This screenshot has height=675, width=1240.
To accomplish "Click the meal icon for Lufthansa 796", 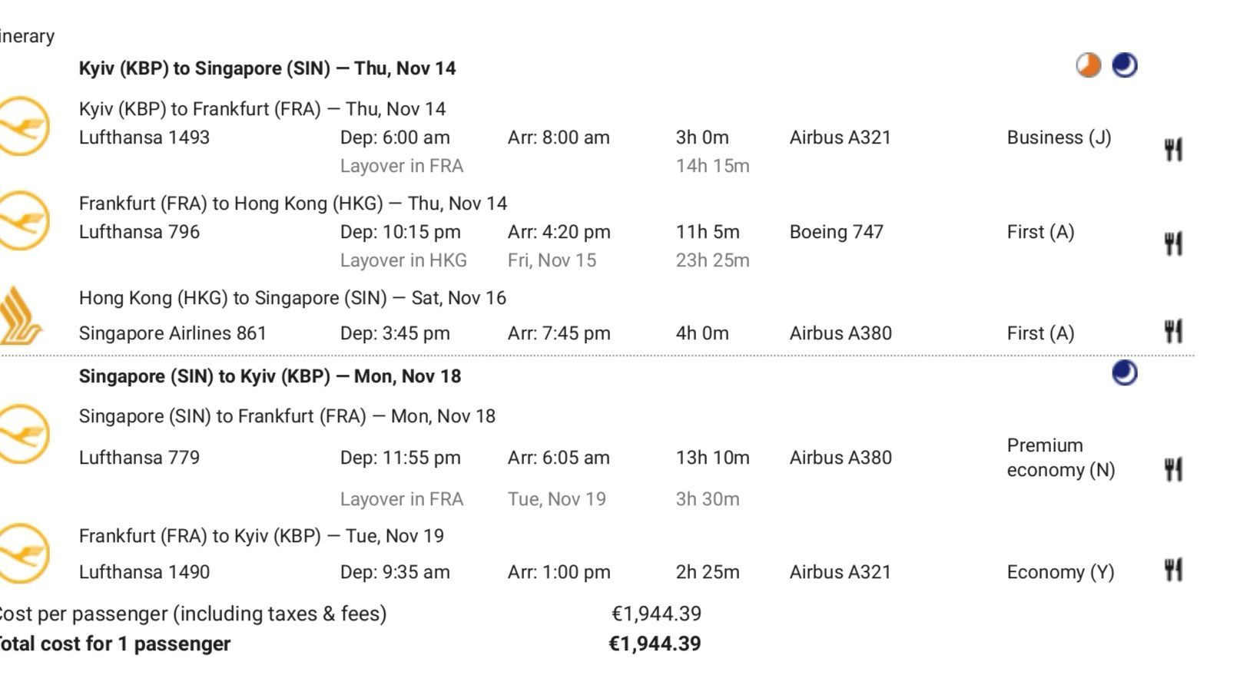I will click(x=1173, y=244).
